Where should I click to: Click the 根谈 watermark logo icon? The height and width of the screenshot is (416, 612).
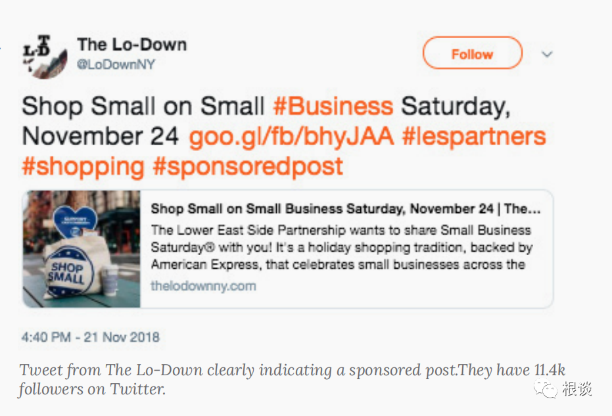coord(546,390)
